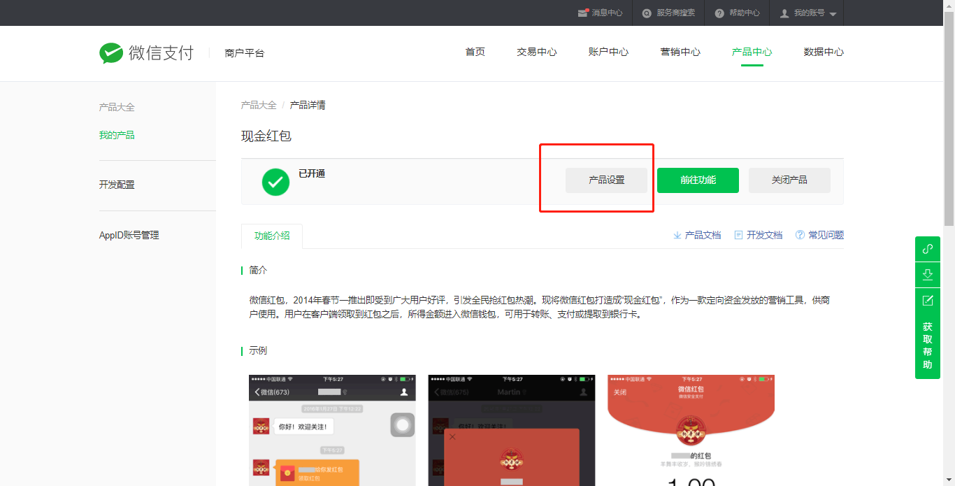Select the 功能介绍 tab
Screen dimensions: 955x486
pyautogui.click(x=272, y=236)
